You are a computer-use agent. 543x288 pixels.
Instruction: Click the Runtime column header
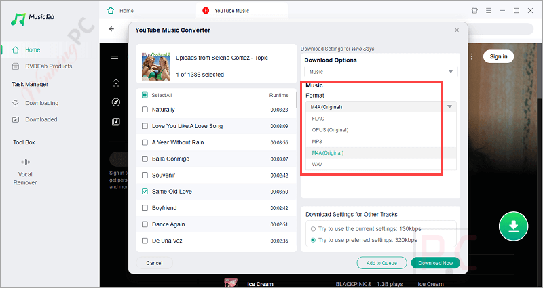pos(279,95)
